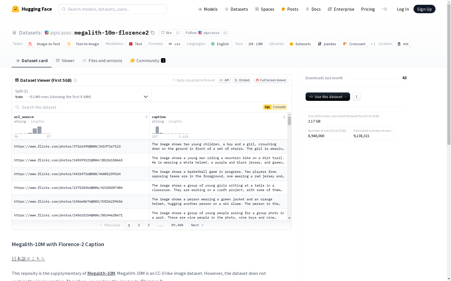
Task: Open the Use this dataset dropdown
Action: (328, 97)
